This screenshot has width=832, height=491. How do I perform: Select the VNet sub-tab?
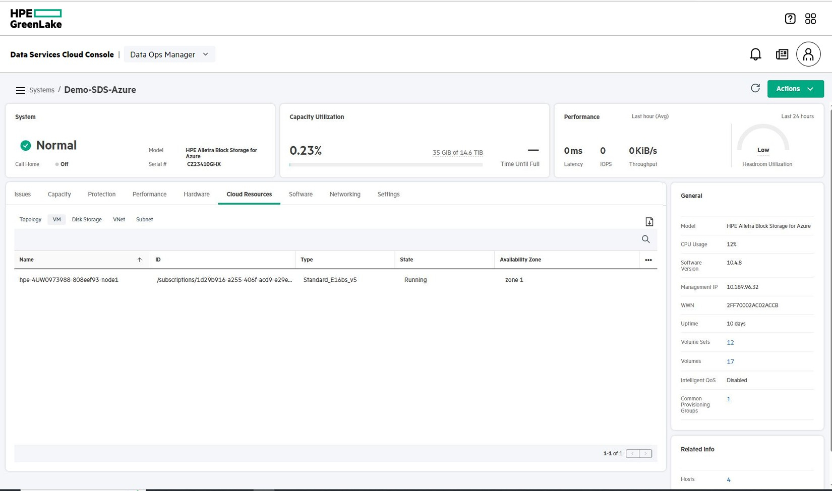pos(119,219)
